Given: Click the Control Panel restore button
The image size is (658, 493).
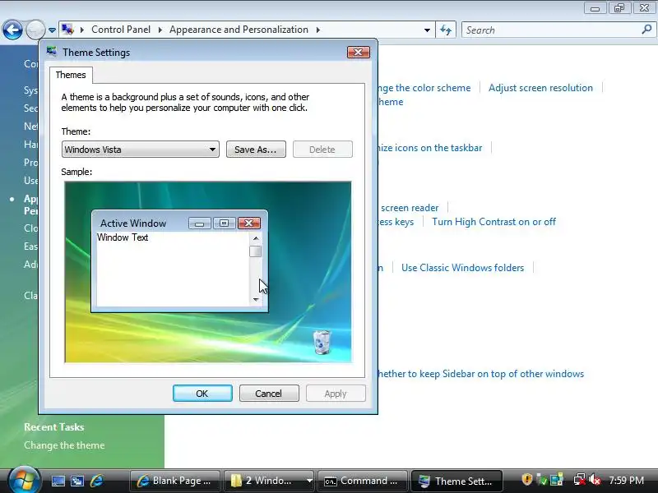Looking at the screenshot, I should pyautogui.click(x=619, y=8).
